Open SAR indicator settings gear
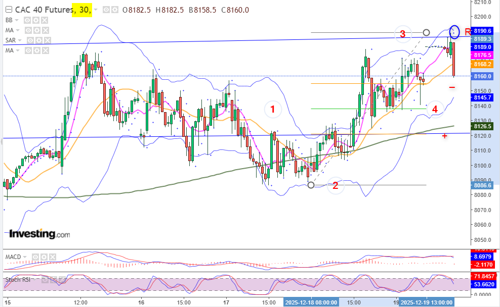Image resolution: width=500 pixels, height=307 pixels. click(39, 40)
